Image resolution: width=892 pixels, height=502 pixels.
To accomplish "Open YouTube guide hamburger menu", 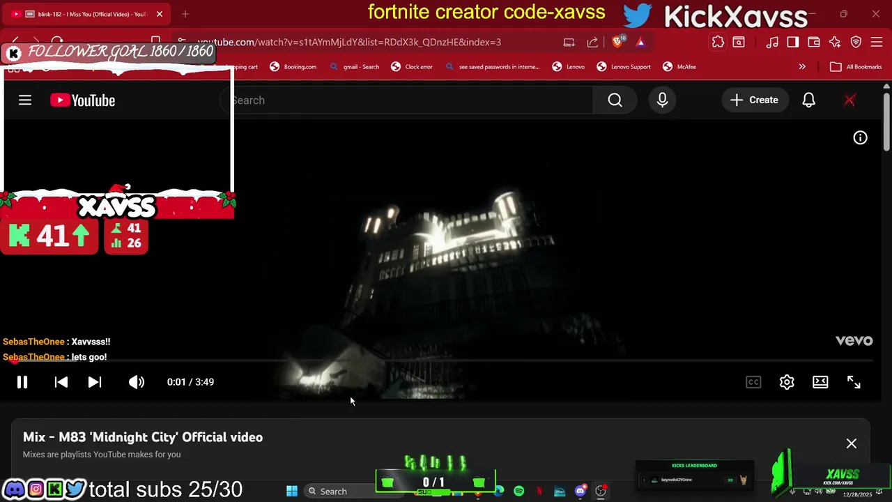I will click(25, 100).
